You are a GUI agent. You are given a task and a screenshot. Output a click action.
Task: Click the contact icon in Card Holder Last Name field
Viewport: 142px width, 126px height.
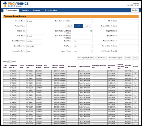click(x=91, y=31)
